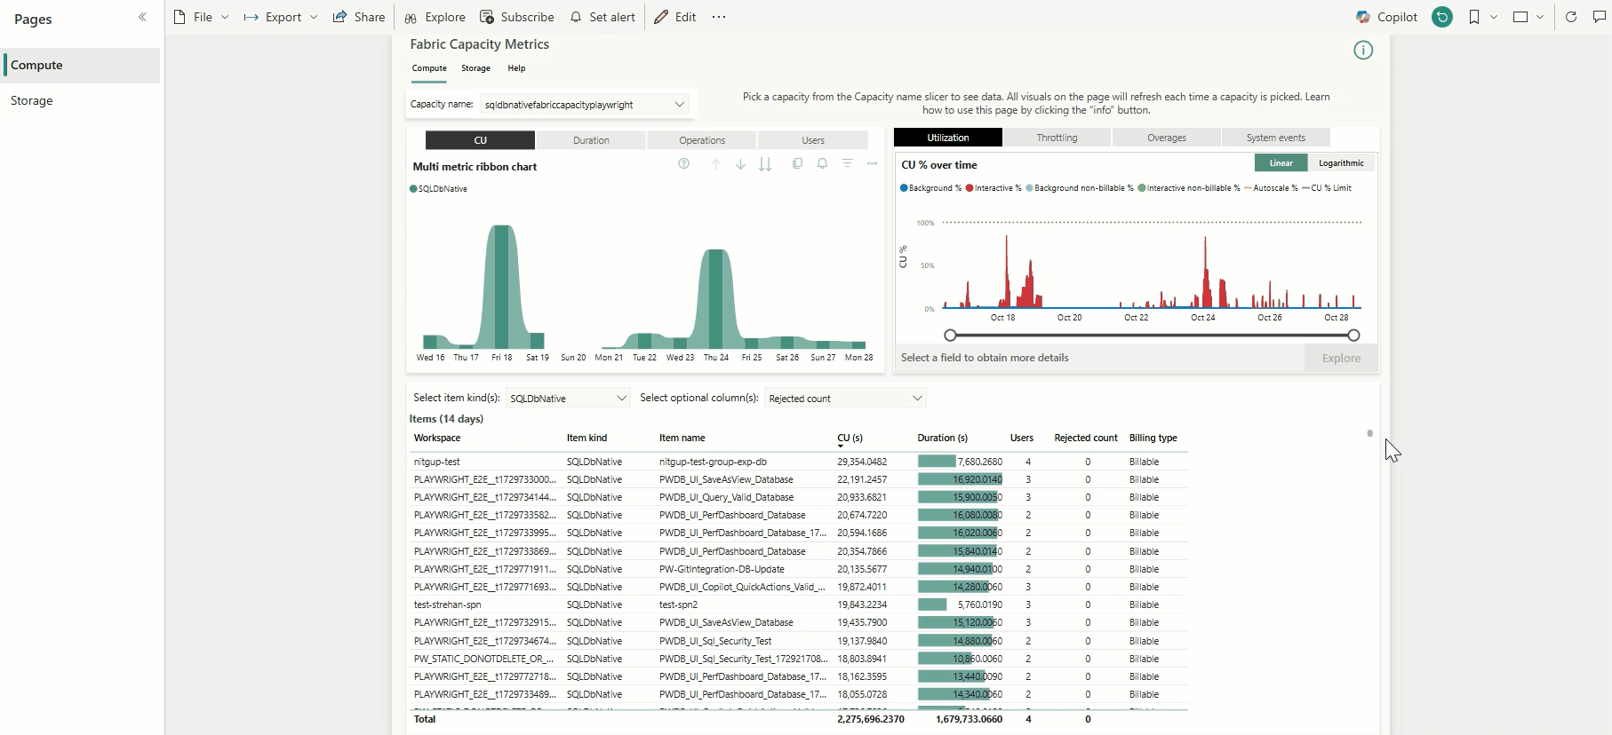This screenshot has height=735, width=1612.
Task: Switch to the Overages tab
Action: click(x=1167, y=138)
